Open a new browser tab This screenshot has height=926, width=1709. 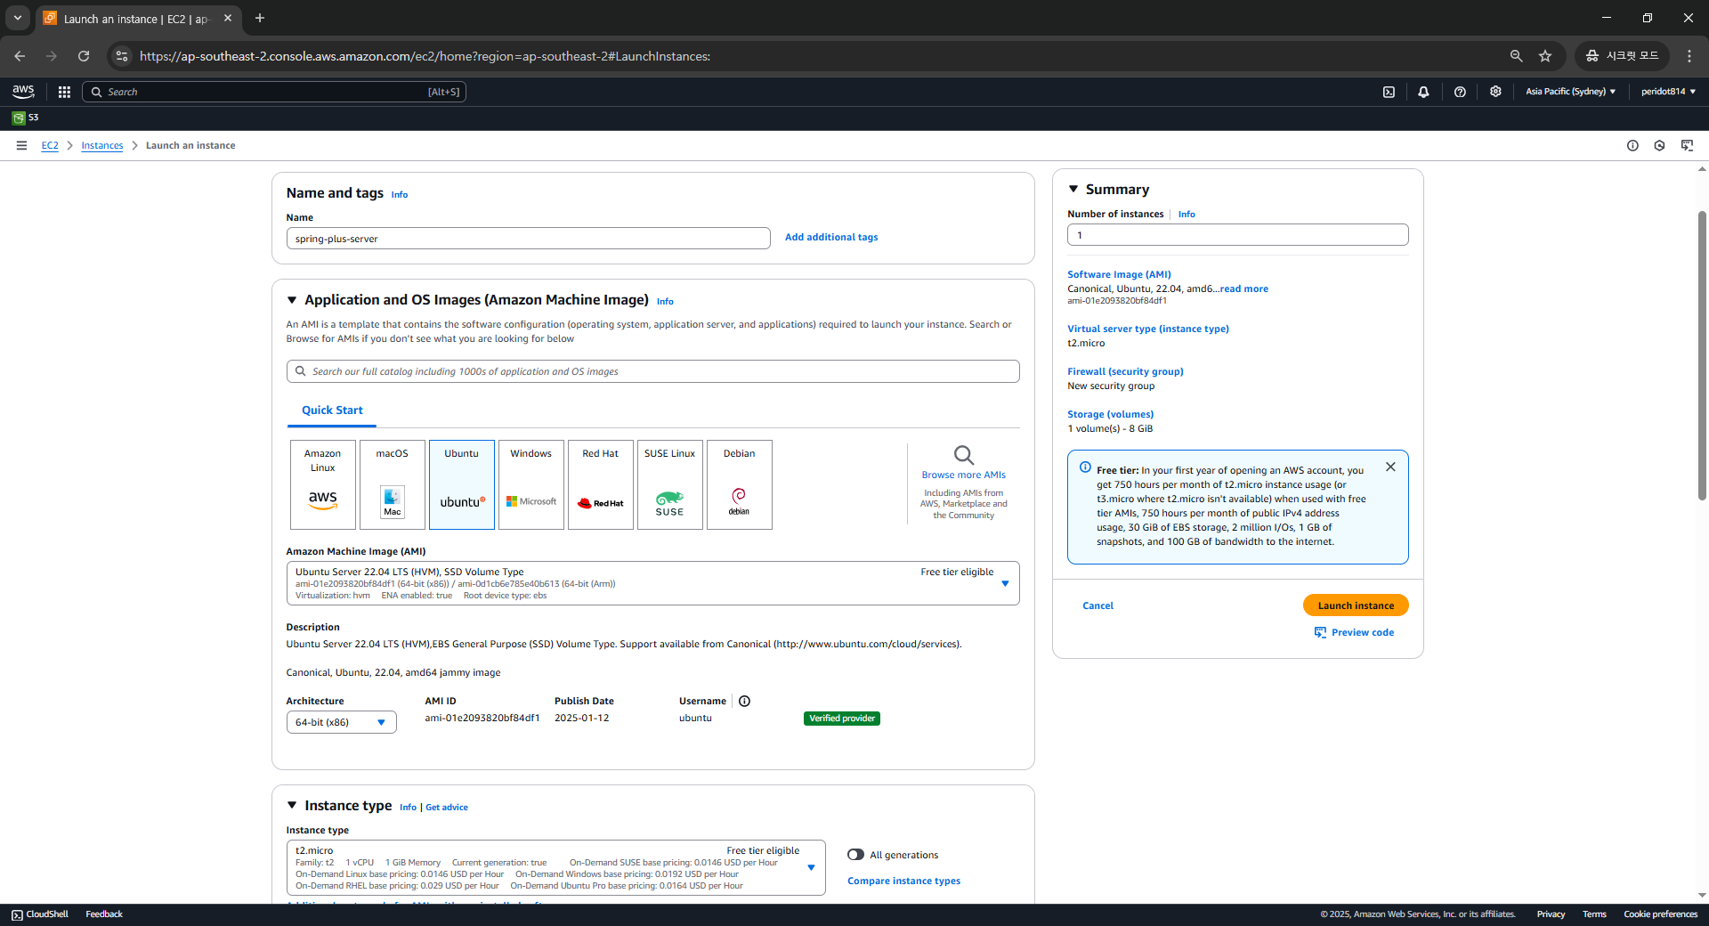(260, 18)
